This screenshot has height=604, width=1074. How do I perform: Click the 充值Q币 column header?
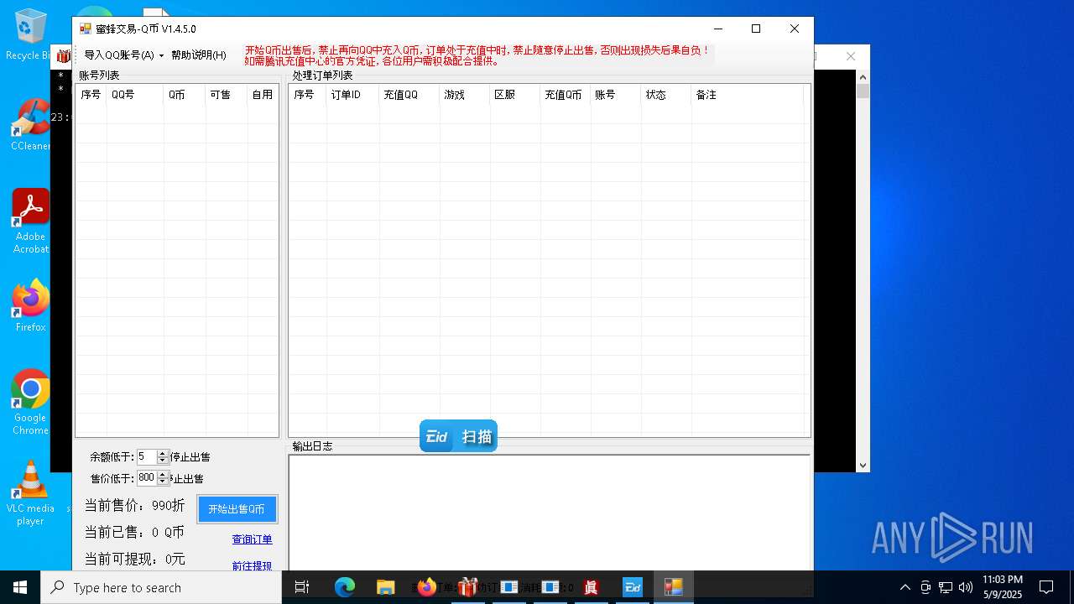pos(566,95)
